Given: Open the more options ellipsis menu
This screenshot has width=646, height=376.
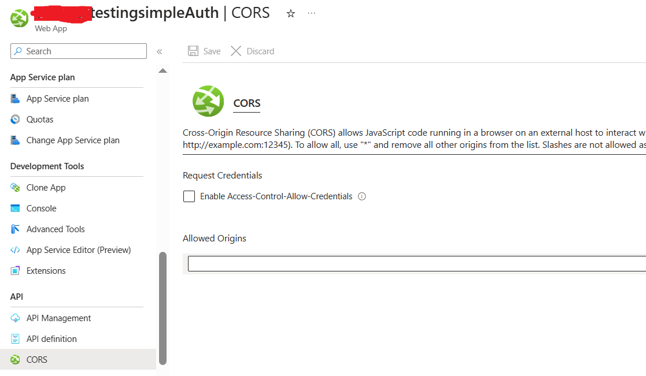Looking at the screenshot, I should [311, 13].
